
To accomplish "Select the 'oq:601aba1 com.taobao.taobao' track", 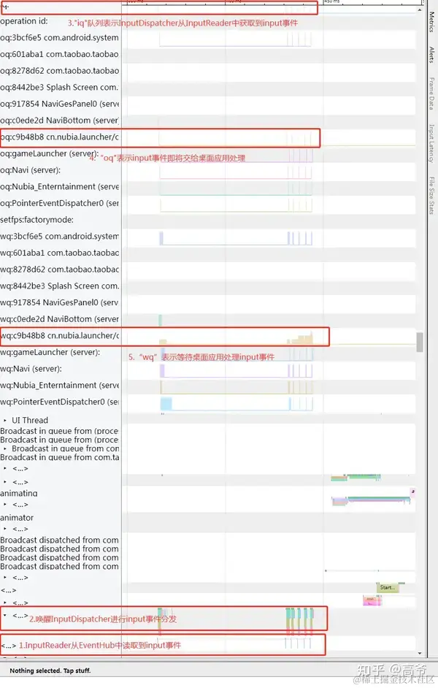I will [x=60, y=54].
